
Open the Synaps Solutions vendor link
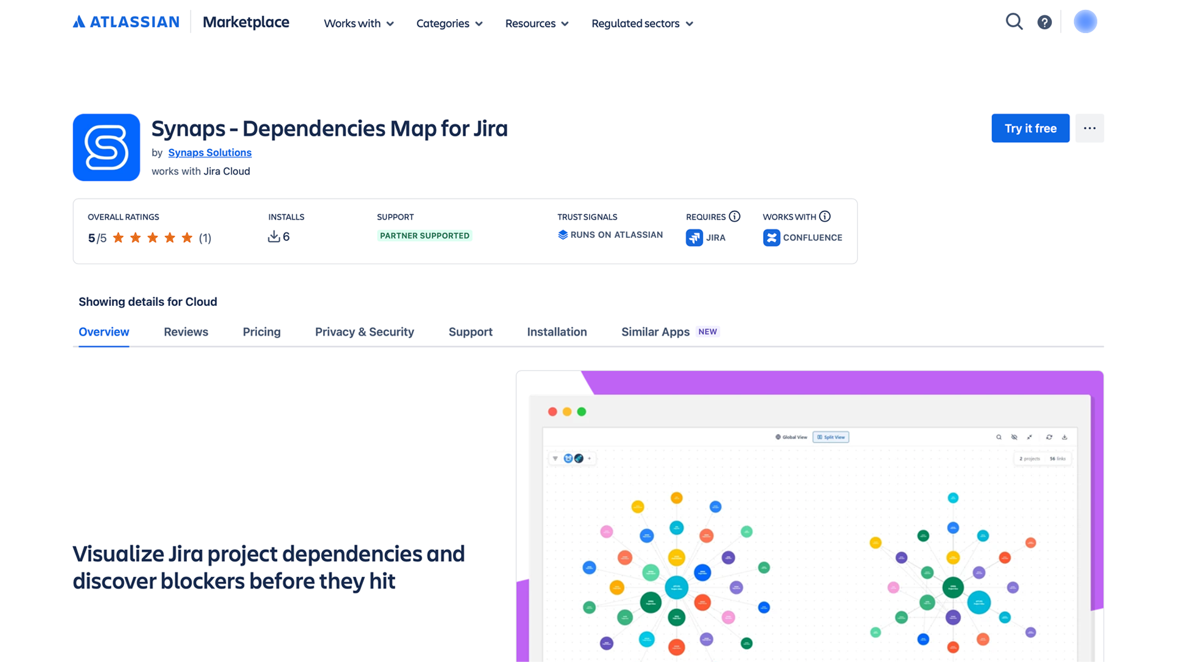tap(210, 153)
